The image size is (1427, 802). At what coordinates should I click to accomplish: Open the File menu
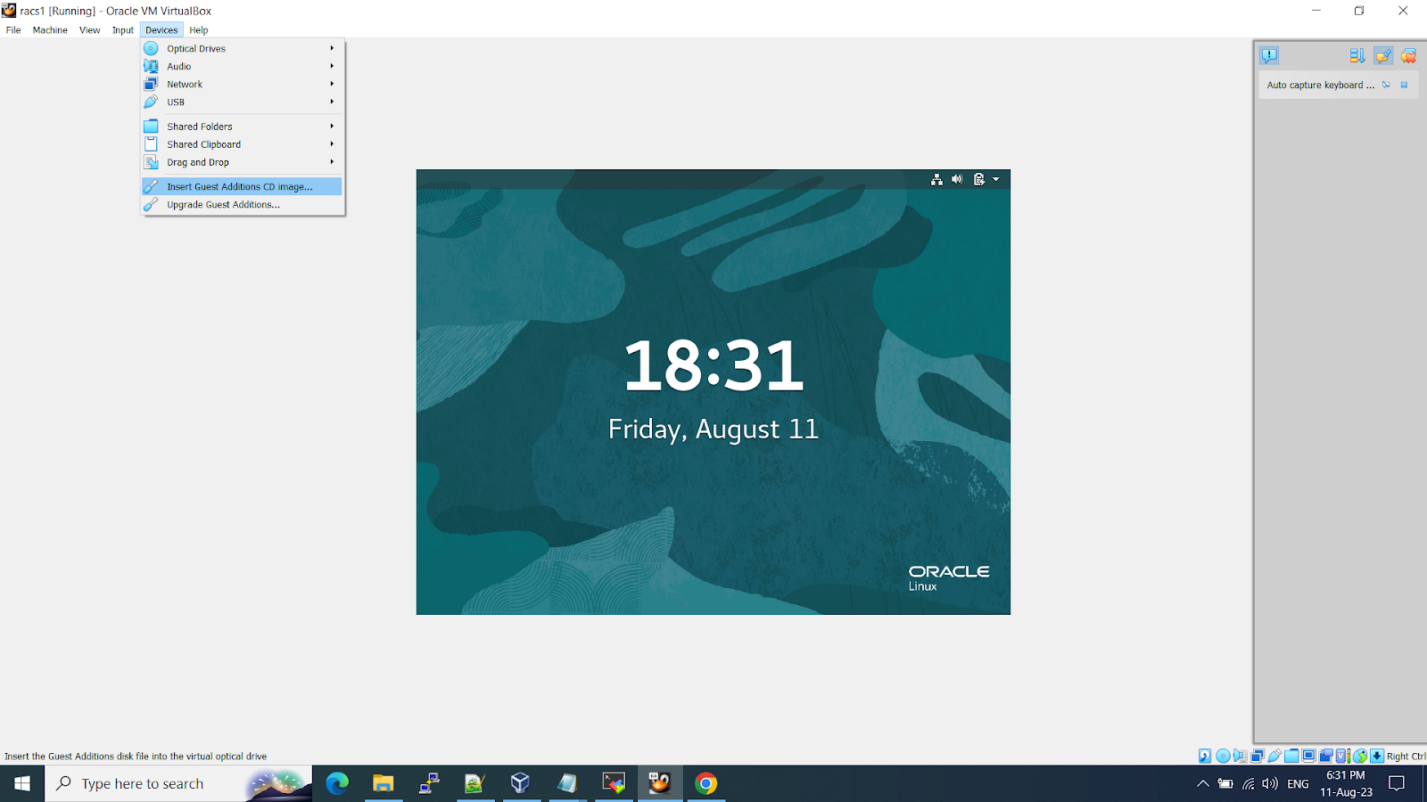tap(13, 29)
